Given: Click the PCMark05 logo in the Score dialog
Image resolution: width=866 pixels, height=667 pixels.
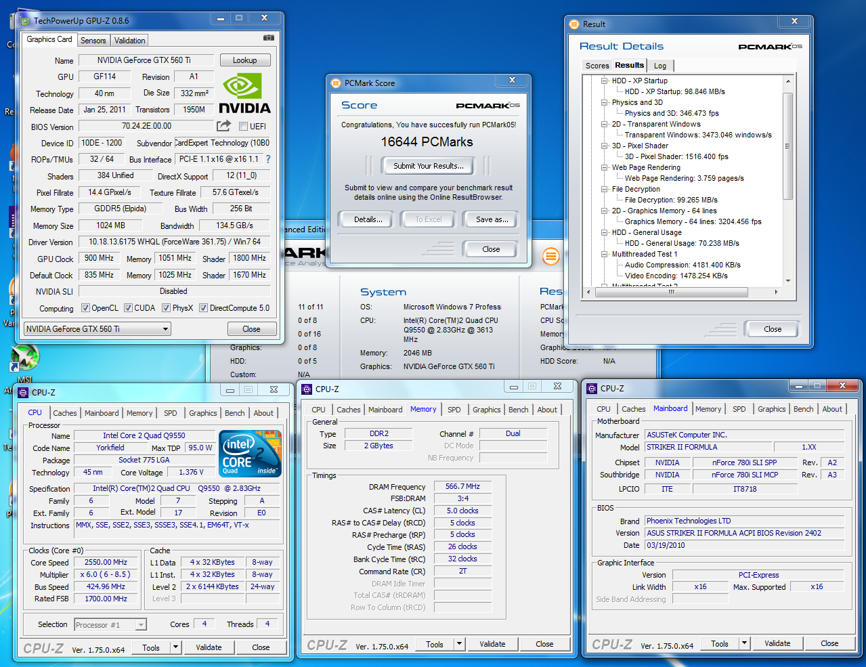Looking at the screenshot, I should (x=488, y=106).
